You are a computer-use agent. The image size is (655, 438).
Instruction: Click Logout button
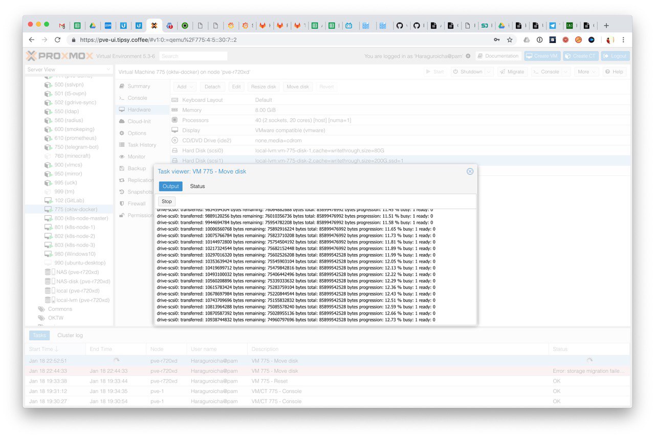point(615,56)
